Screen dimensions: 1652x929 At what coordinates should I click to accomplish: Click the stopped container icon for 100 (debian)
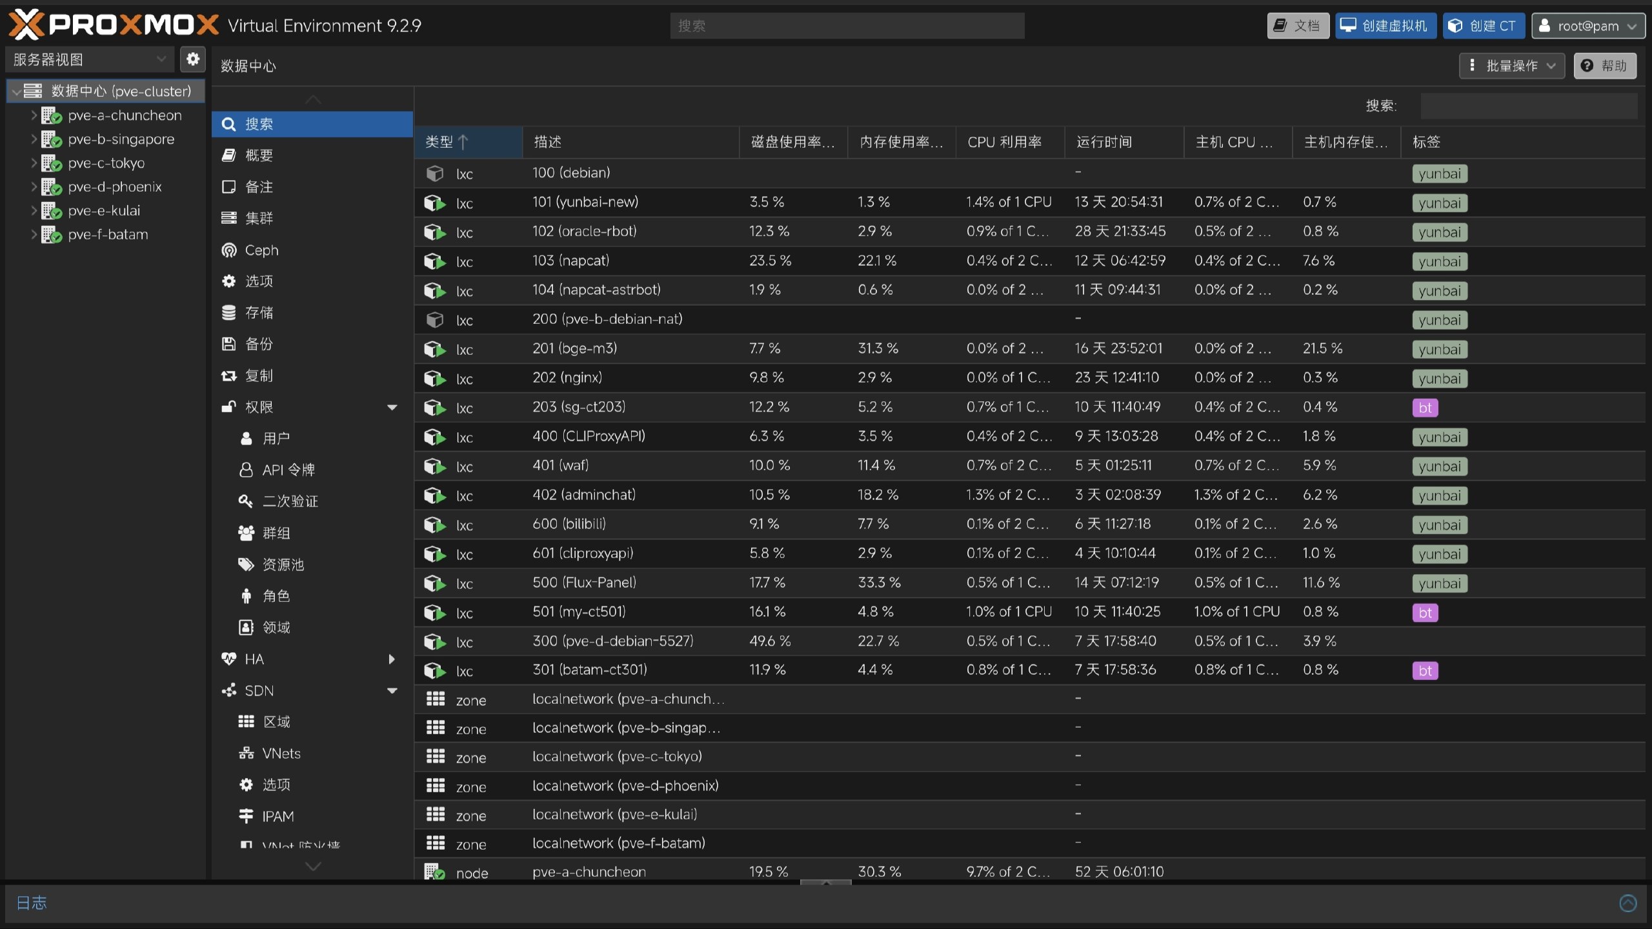click(435, 174)
